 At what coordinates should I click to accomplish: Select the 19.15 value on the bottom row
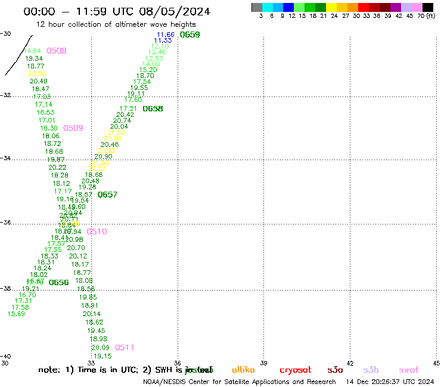103,356
